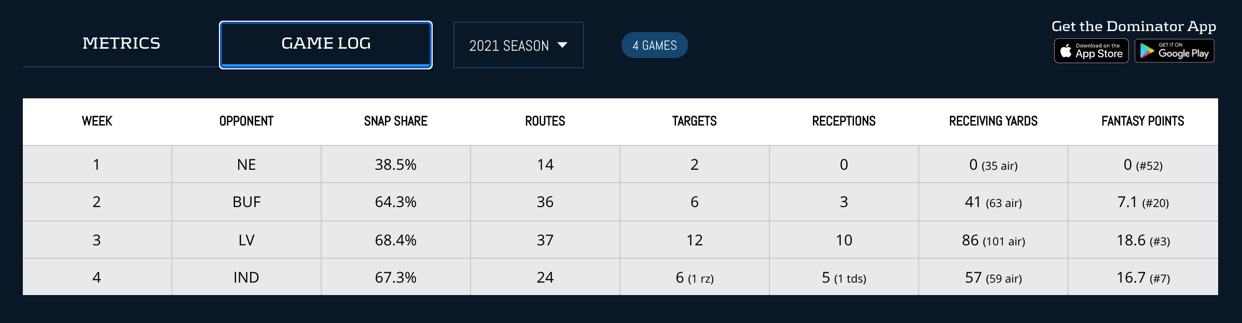Click the Targets column header
1242x323 pixels.
[x=694, y=121]
